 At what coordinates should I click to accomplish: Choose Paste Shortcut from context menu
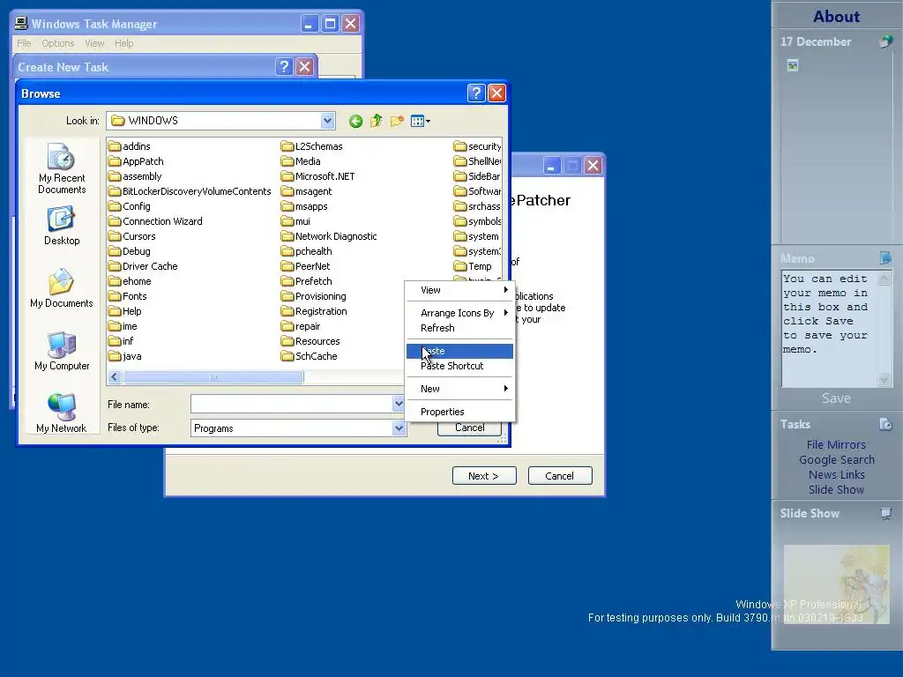click(459, 366)
